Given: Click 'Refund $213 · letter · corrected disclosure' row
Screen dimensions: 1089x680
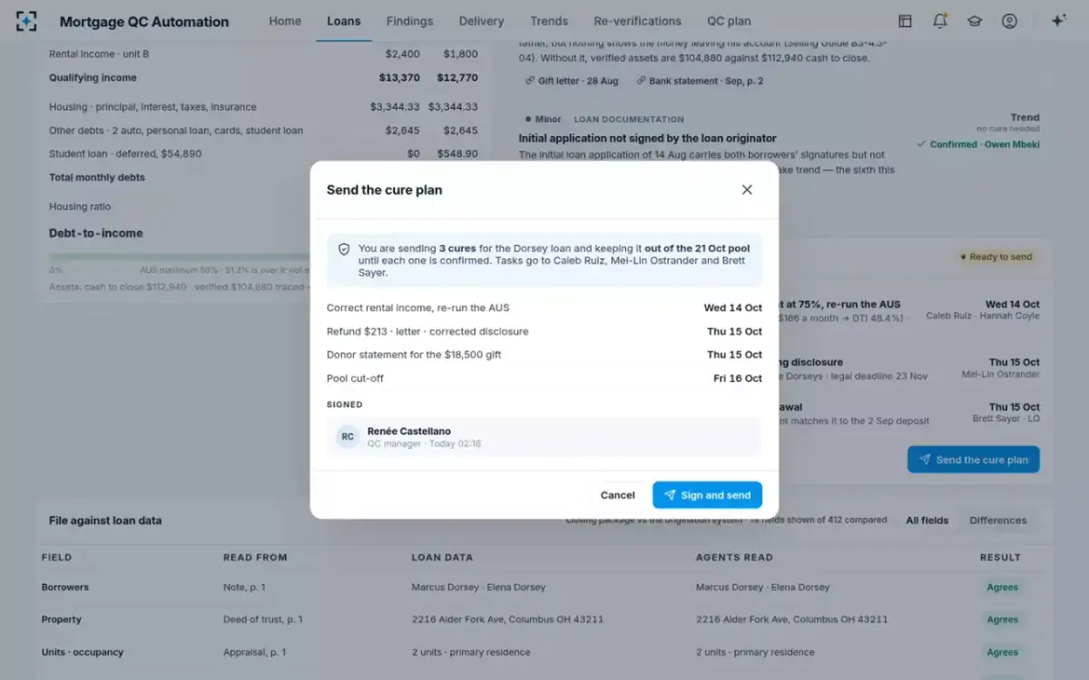Looking at the screenshot, I should point(544,331).
